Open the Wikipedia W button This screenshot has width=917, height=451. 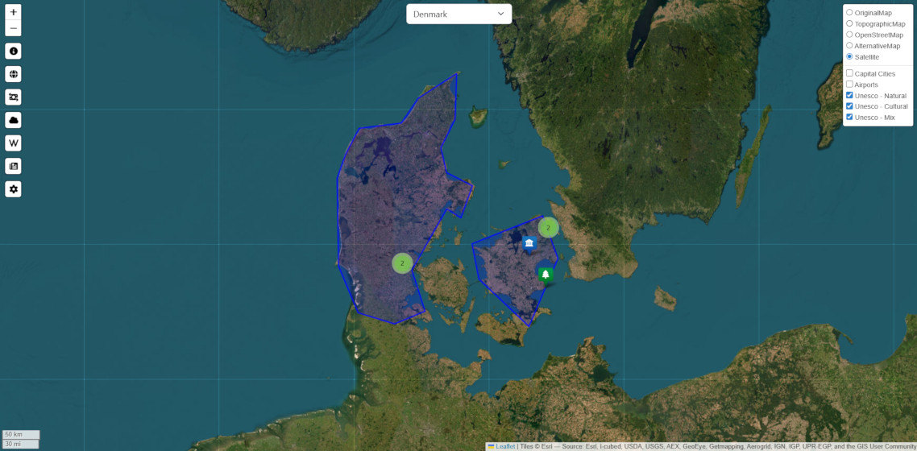(13, 143)
